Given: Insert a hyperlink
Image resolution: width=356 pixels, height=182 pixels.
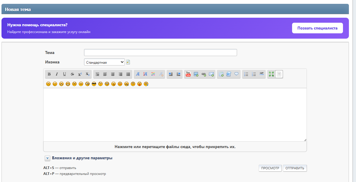Looking at the screenshot, I should 204,74.
